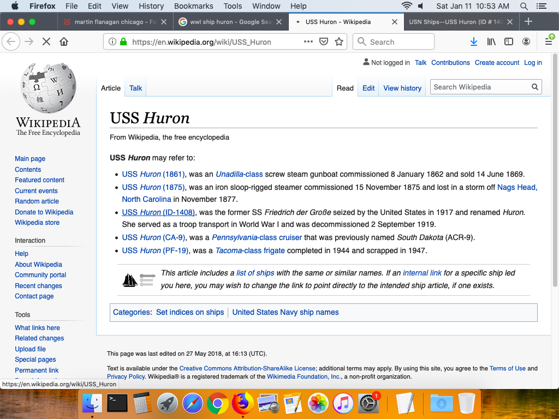Open the View history tab

point(402,88)
